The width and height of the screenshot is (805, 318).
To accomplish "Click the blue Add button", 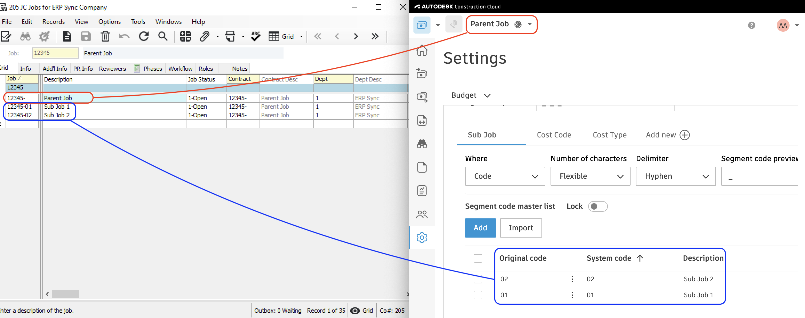I will coord(480,228).
